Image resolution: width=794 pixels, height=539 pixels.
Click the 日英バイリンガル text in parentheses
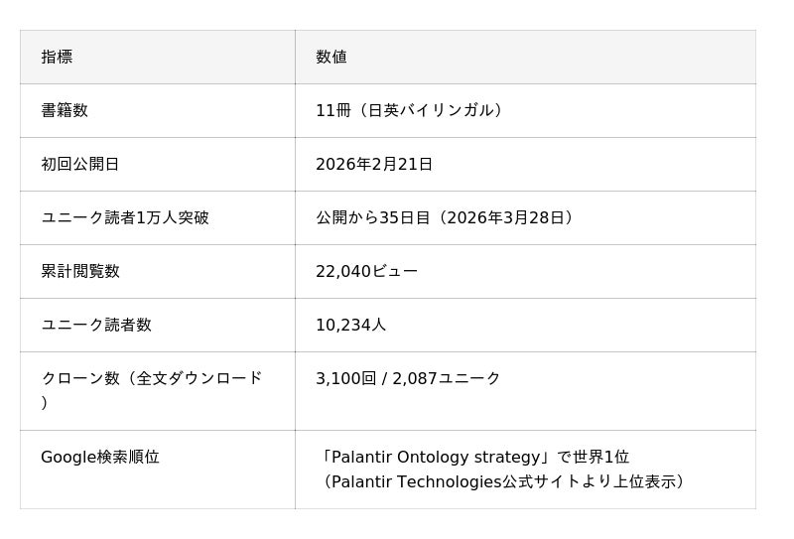coord(431,110)
